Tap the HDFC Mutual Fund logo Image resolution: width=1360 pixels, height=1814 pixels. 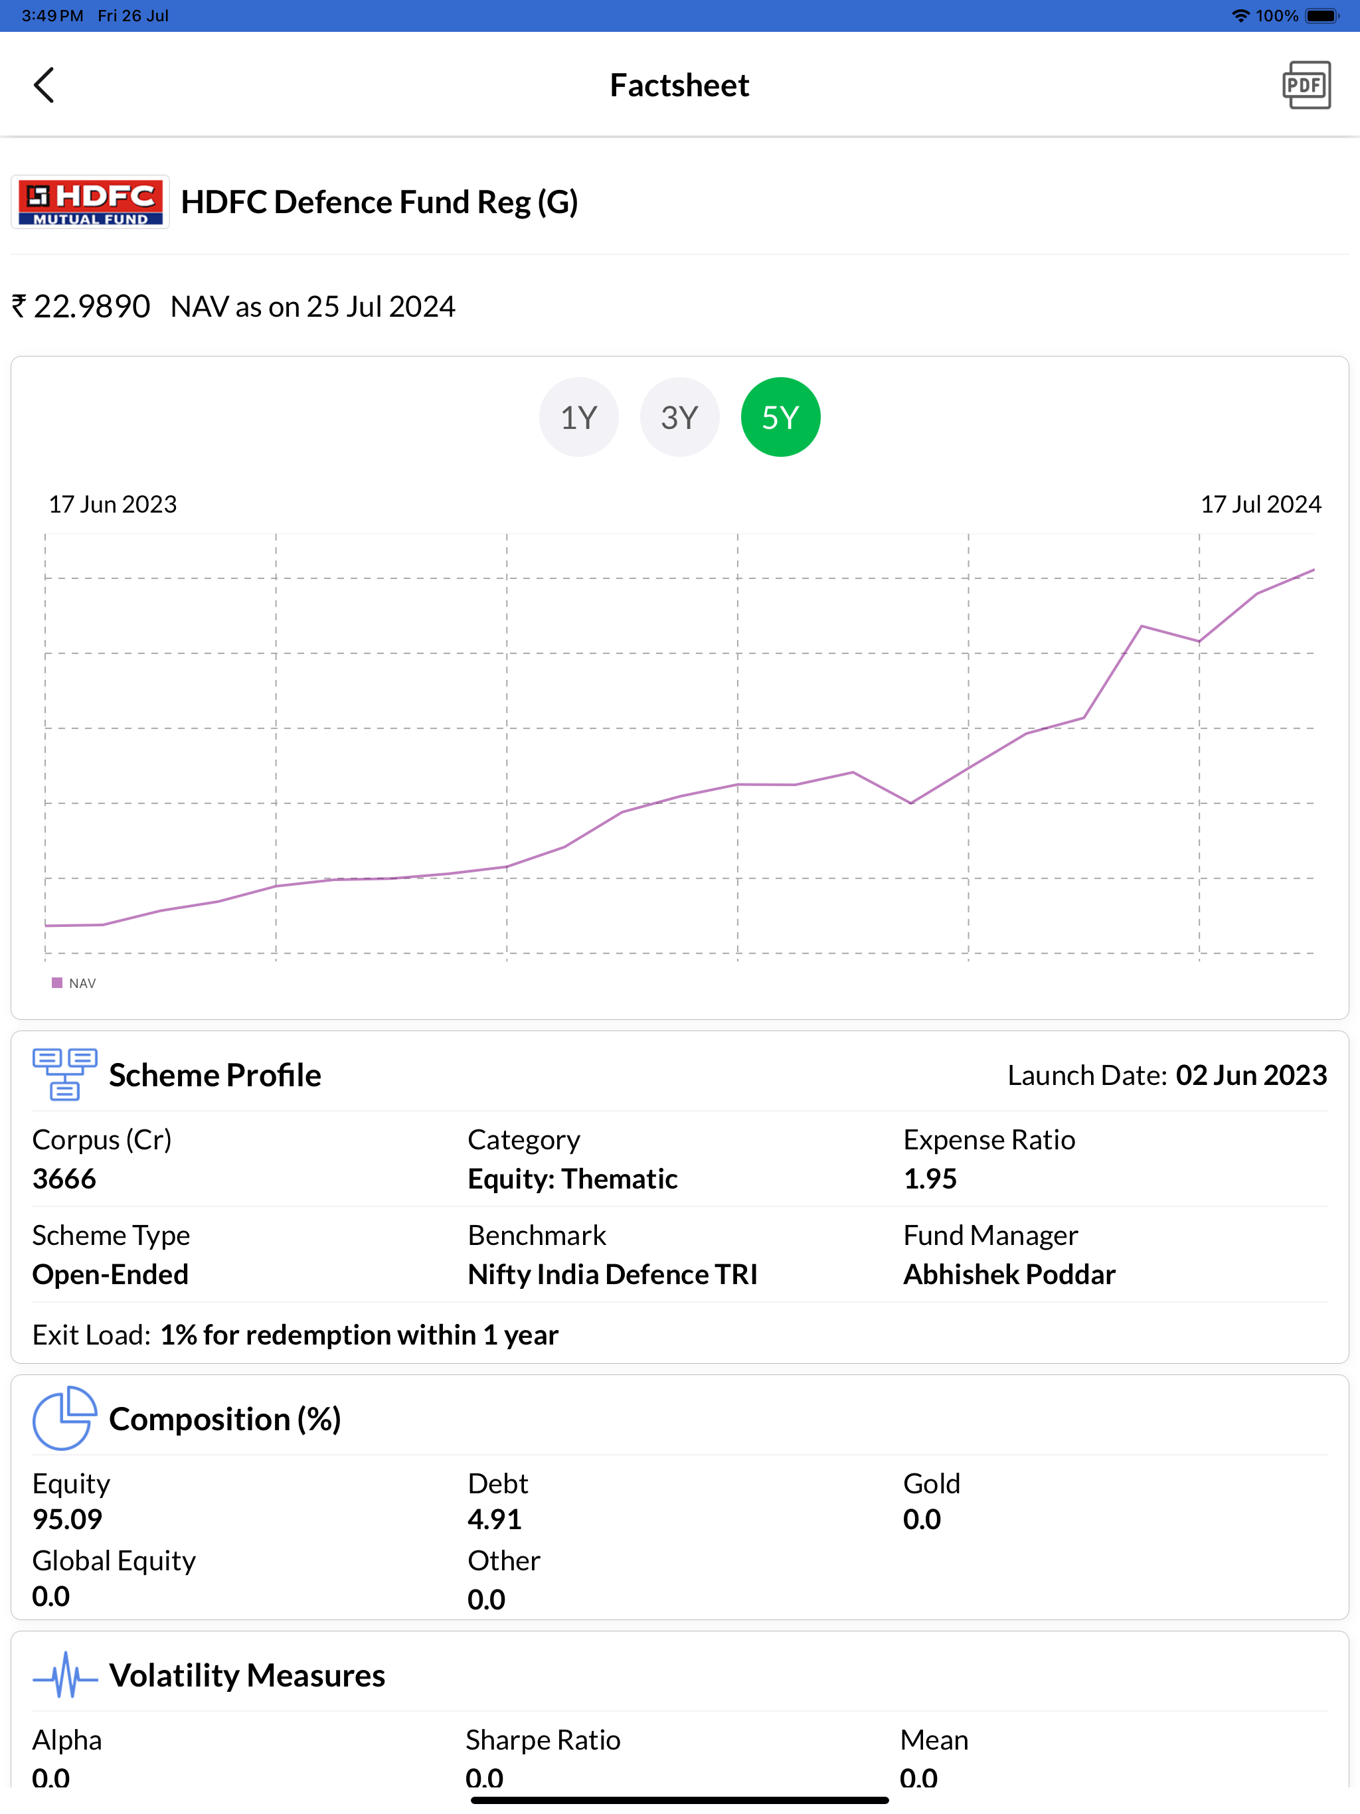click(x=90, y=202)
